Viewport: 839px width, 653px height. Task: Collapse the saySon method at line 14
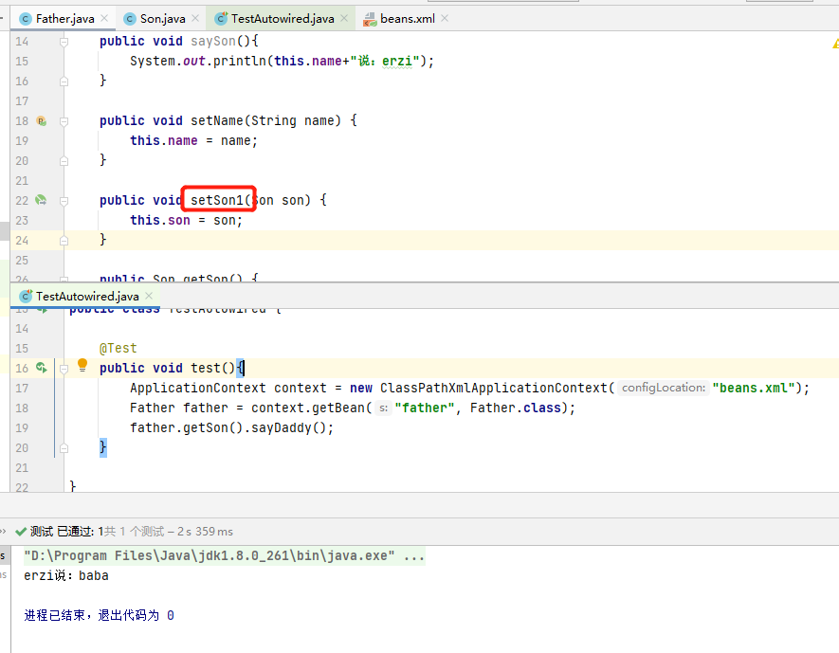pyautogui.click(x=64, y=42)
